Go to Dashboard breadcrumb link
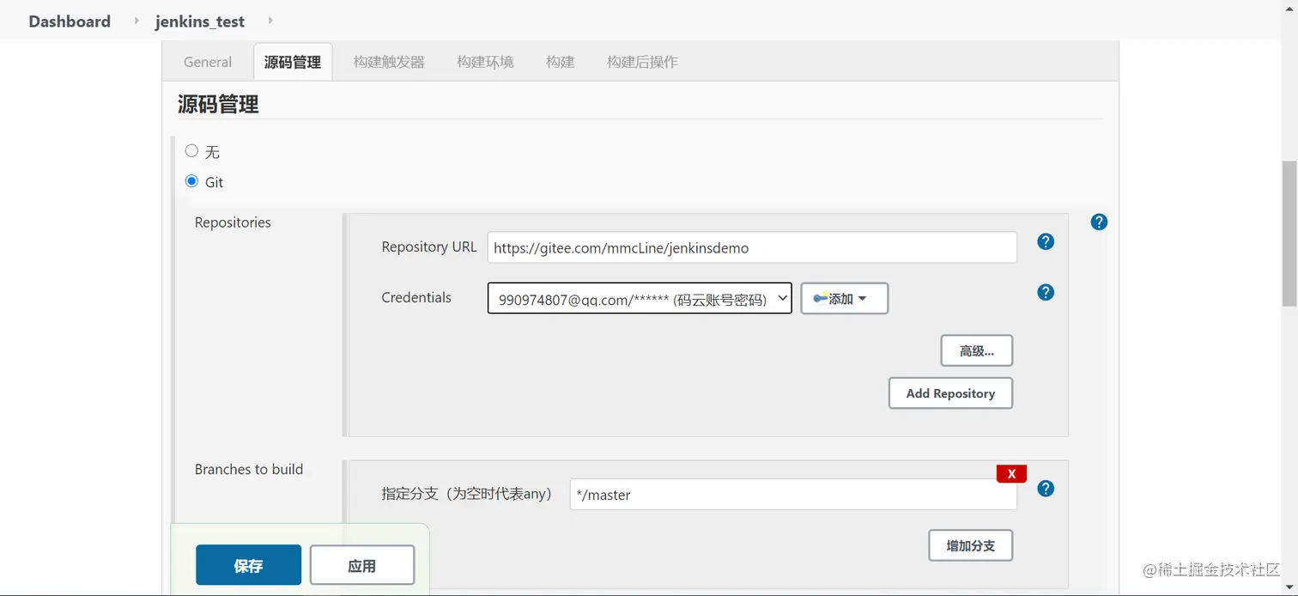The width and height of the screenshot is (1298, 596). (x=70, y=21)
